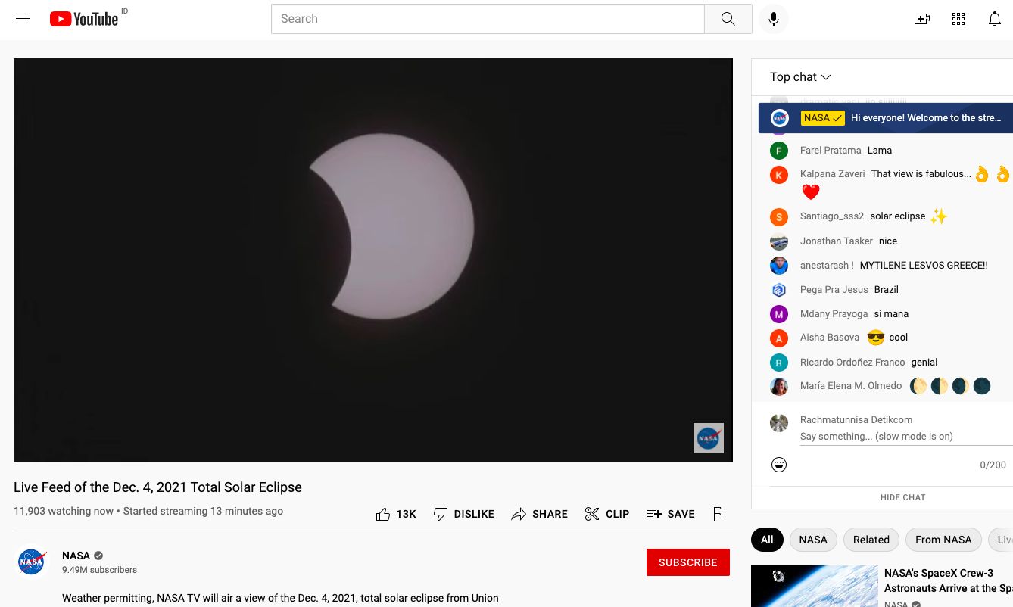Image resolution: width=1013 pixels, height=607 pixels.
Task: Select the NASA filter chip
Action: click(x=813, y=540)
